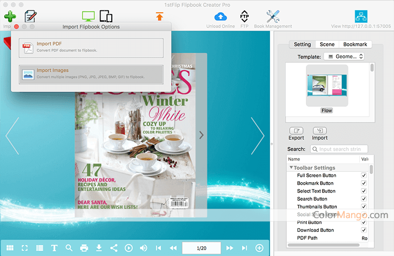Click the Upload Online cloud icon
This screenshot has height=256, width=394.
coord(221,17)
